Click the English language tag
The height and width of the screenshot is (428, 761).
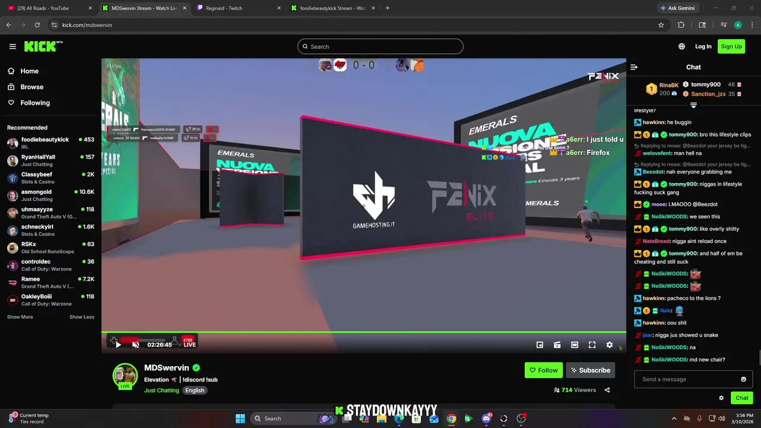click(x=194, y=391)
